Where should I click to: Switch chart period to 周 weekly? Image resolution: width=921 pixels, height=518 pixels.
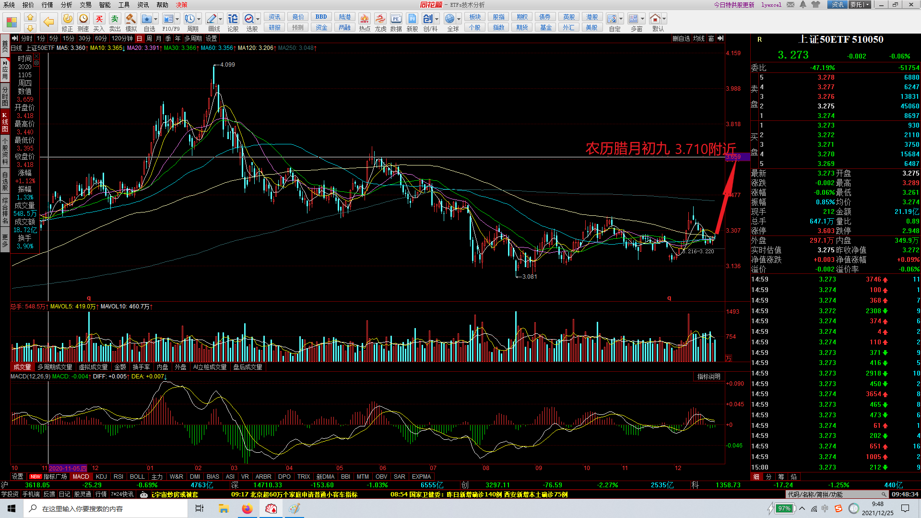pos(149,38)
